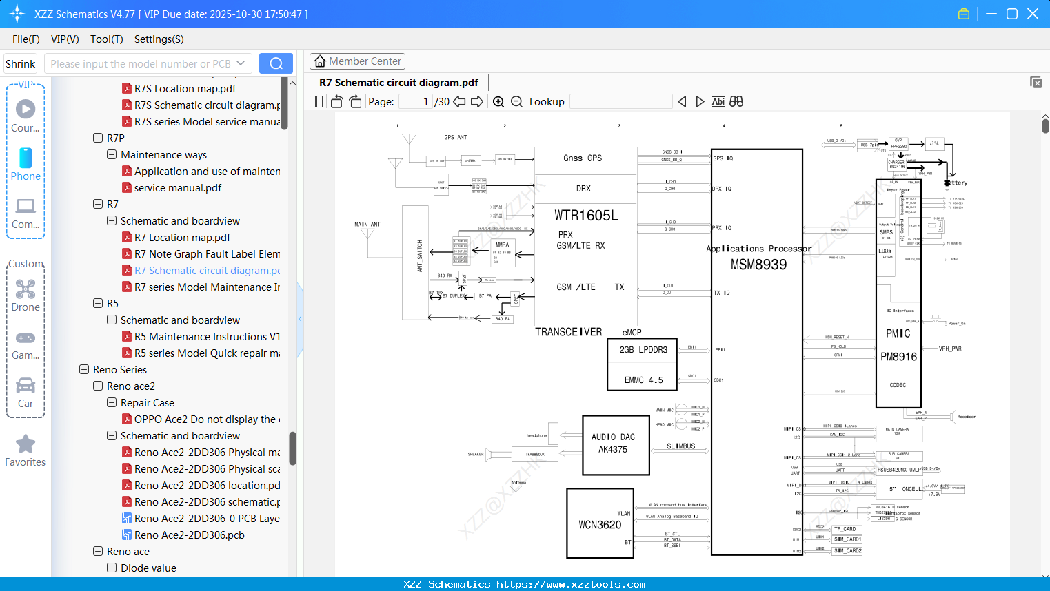Viewport: 1050px width, 591px height.
Task: Click the Page number input field
Action: (416, 101)
